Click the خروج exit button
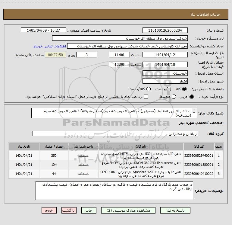 (49, 211)
